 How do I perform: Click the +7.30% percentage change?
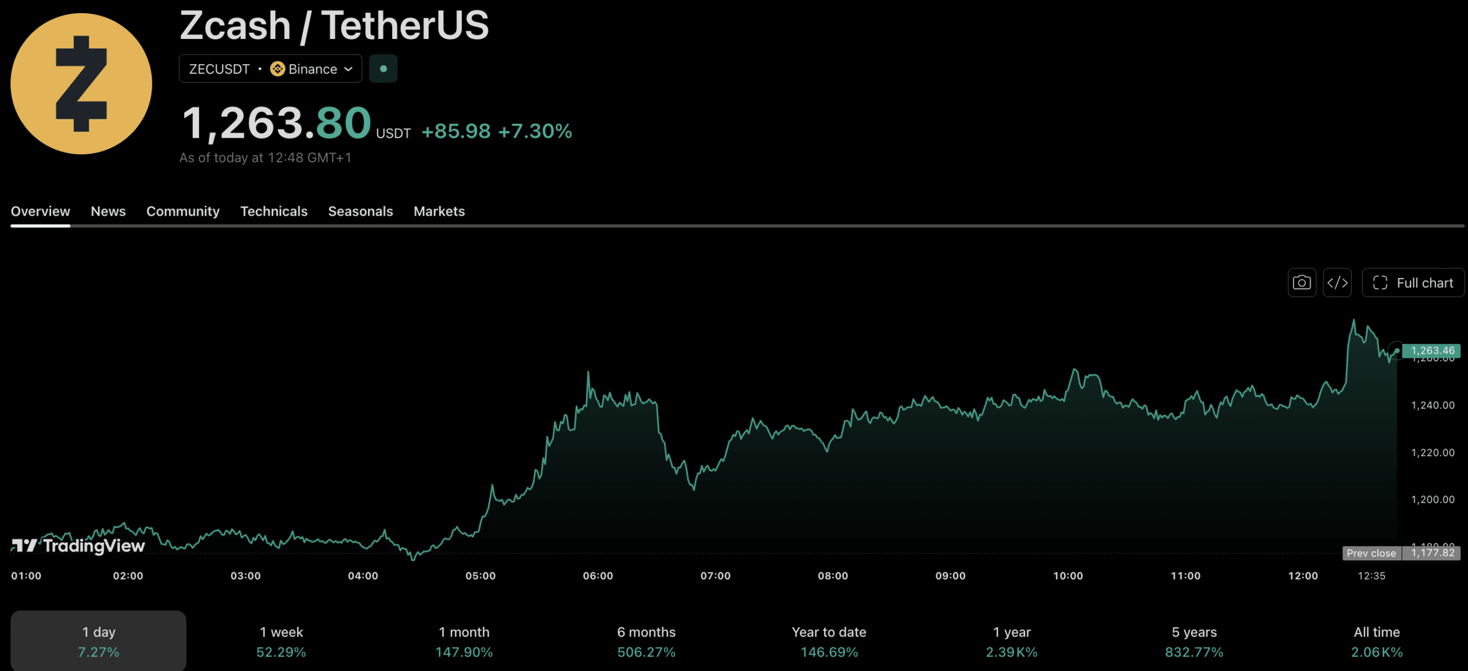tap(535, 131)
